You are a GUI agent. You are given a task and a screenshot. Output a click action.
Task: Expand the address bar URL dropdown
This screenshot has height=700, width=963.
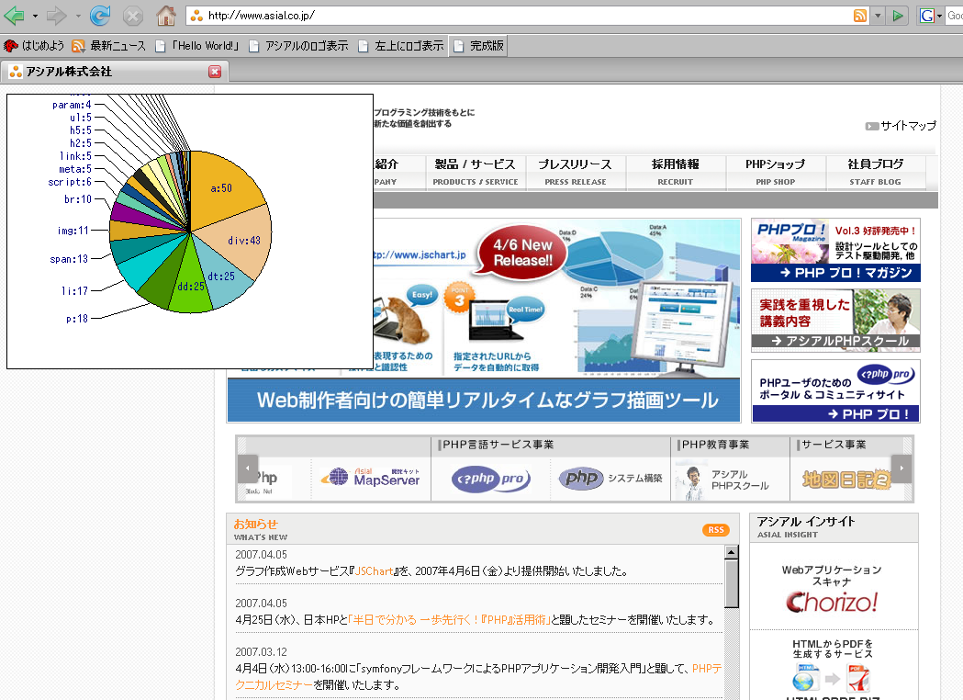878,16
